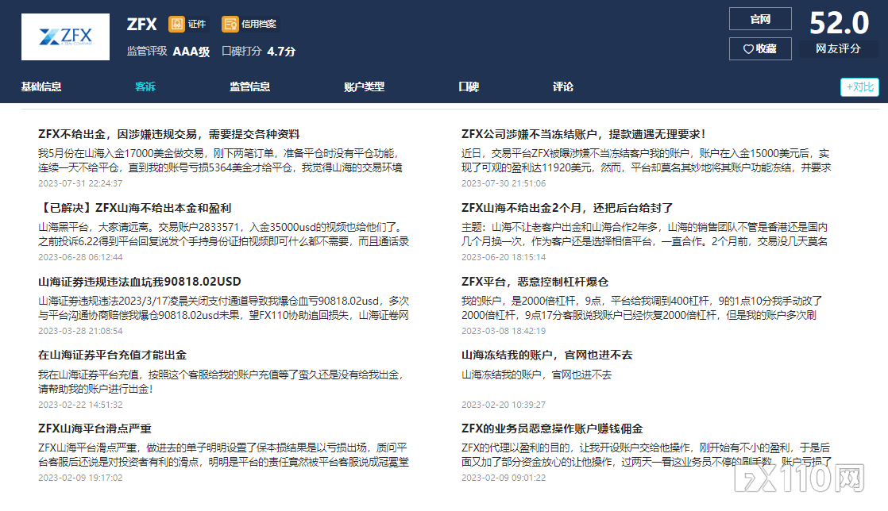
Task: Click timestamp 2023-02-20 10:39:27
Action: [504, 405]
